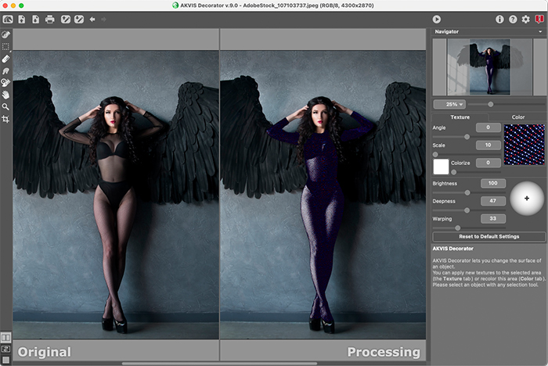Open the Help question mark icon
548x366 pixels.
pyautogui.click(x=513, y=19)
